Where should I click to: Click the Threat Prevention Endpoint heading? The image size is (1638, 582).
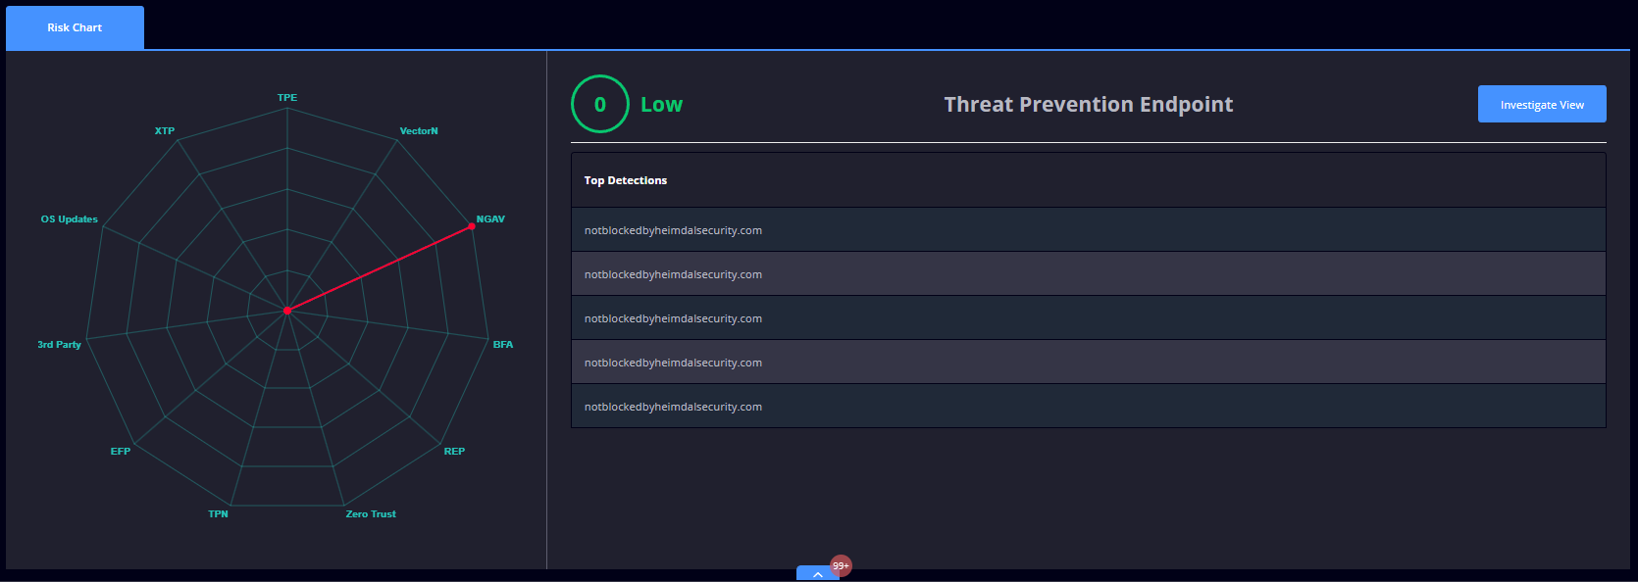coord(1089,104)
